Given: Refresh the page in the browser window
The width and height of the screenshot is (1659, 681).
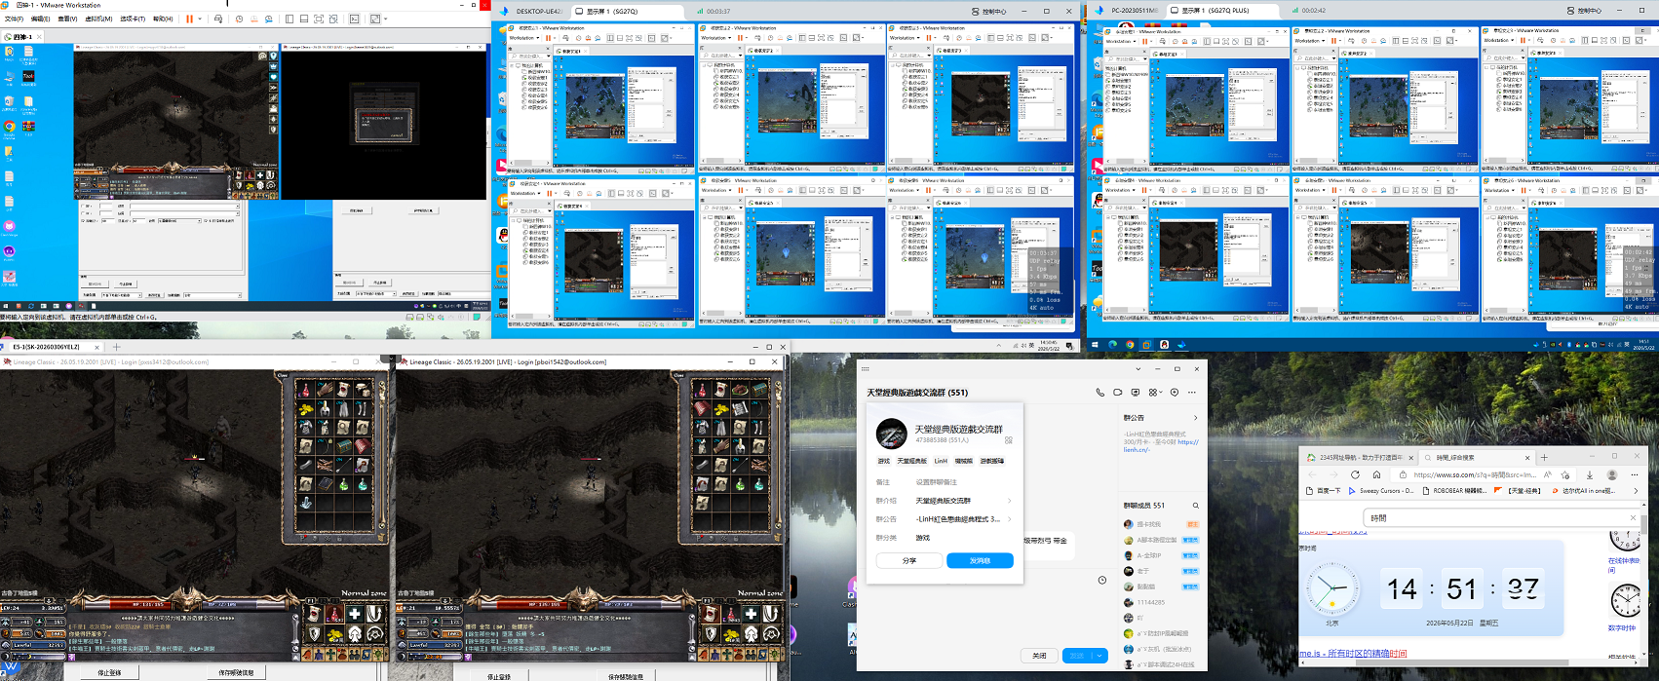Looking at the screenshot, I should coord(1355,474).
